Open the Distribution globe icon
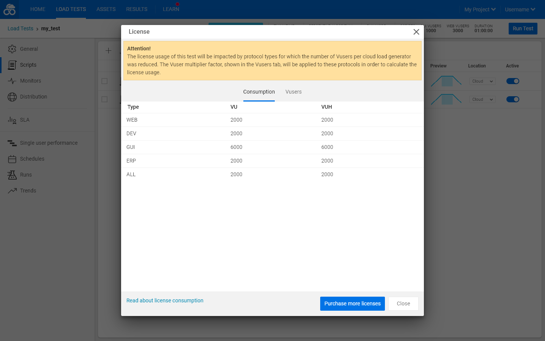Screen dimensions: 545x341 (x=12, y=97)
